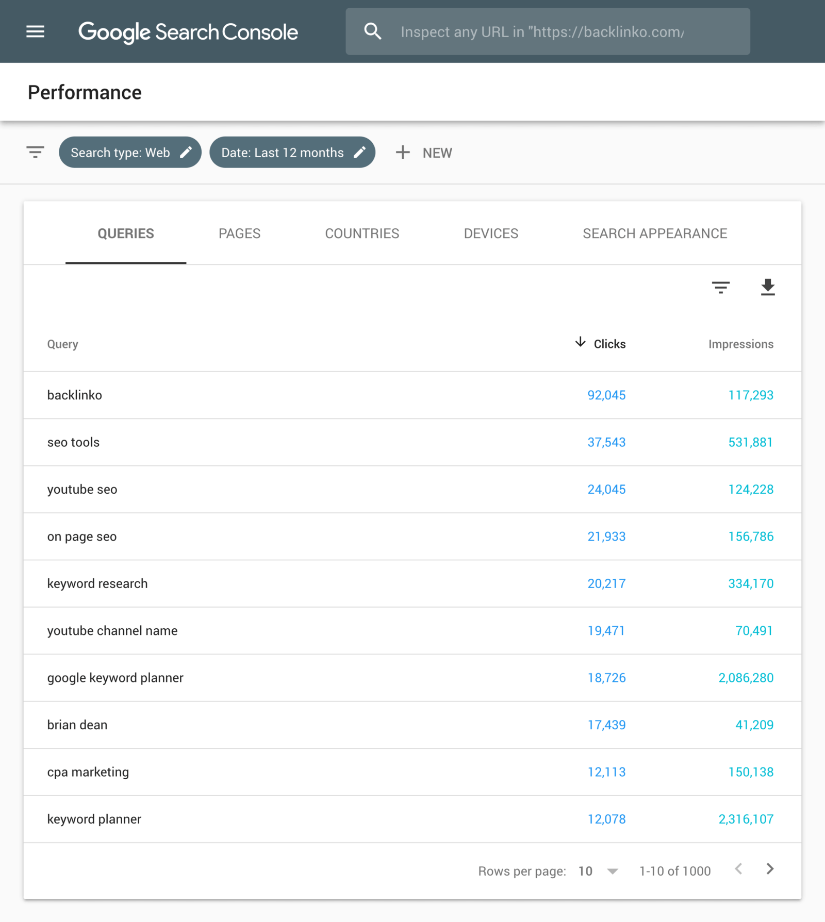Focus the Inspect any URL field

click(548, 31)
